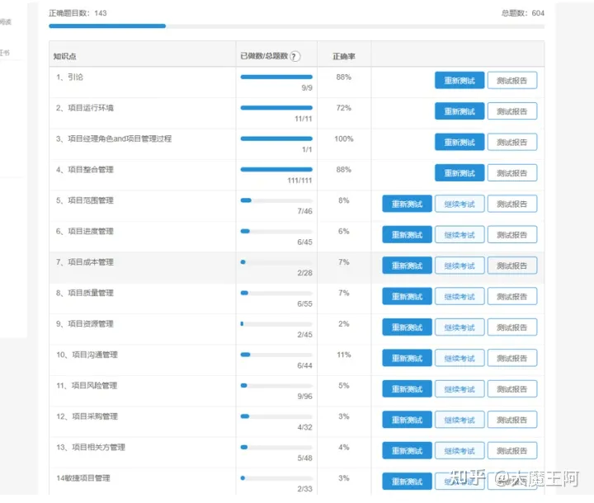Click the 引论 9/9 progress bar

[276, 77]
